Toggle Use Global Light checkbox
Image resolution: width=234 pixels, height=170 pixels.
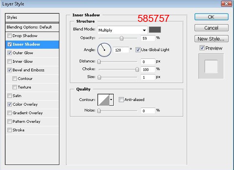pyautogui.click(x=138, y=50)
